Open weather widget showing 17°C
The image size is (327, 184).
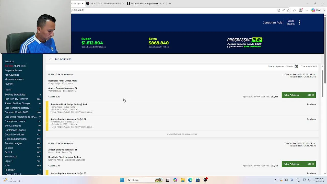(x=12, y=180)
